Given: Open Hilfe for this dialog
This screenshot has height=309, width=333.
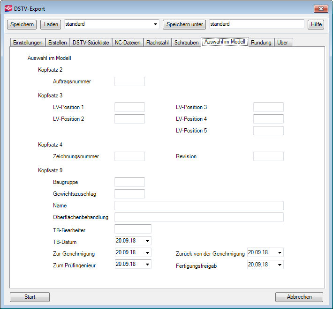Looking at the screenshot, I should [316, 24].
